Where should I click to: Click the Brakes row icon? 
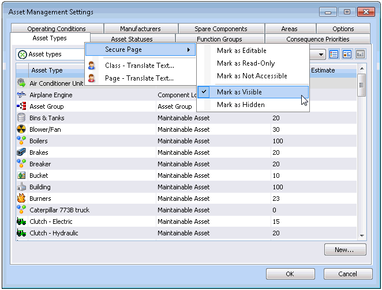pyautogui.click(x=21, y=152)
